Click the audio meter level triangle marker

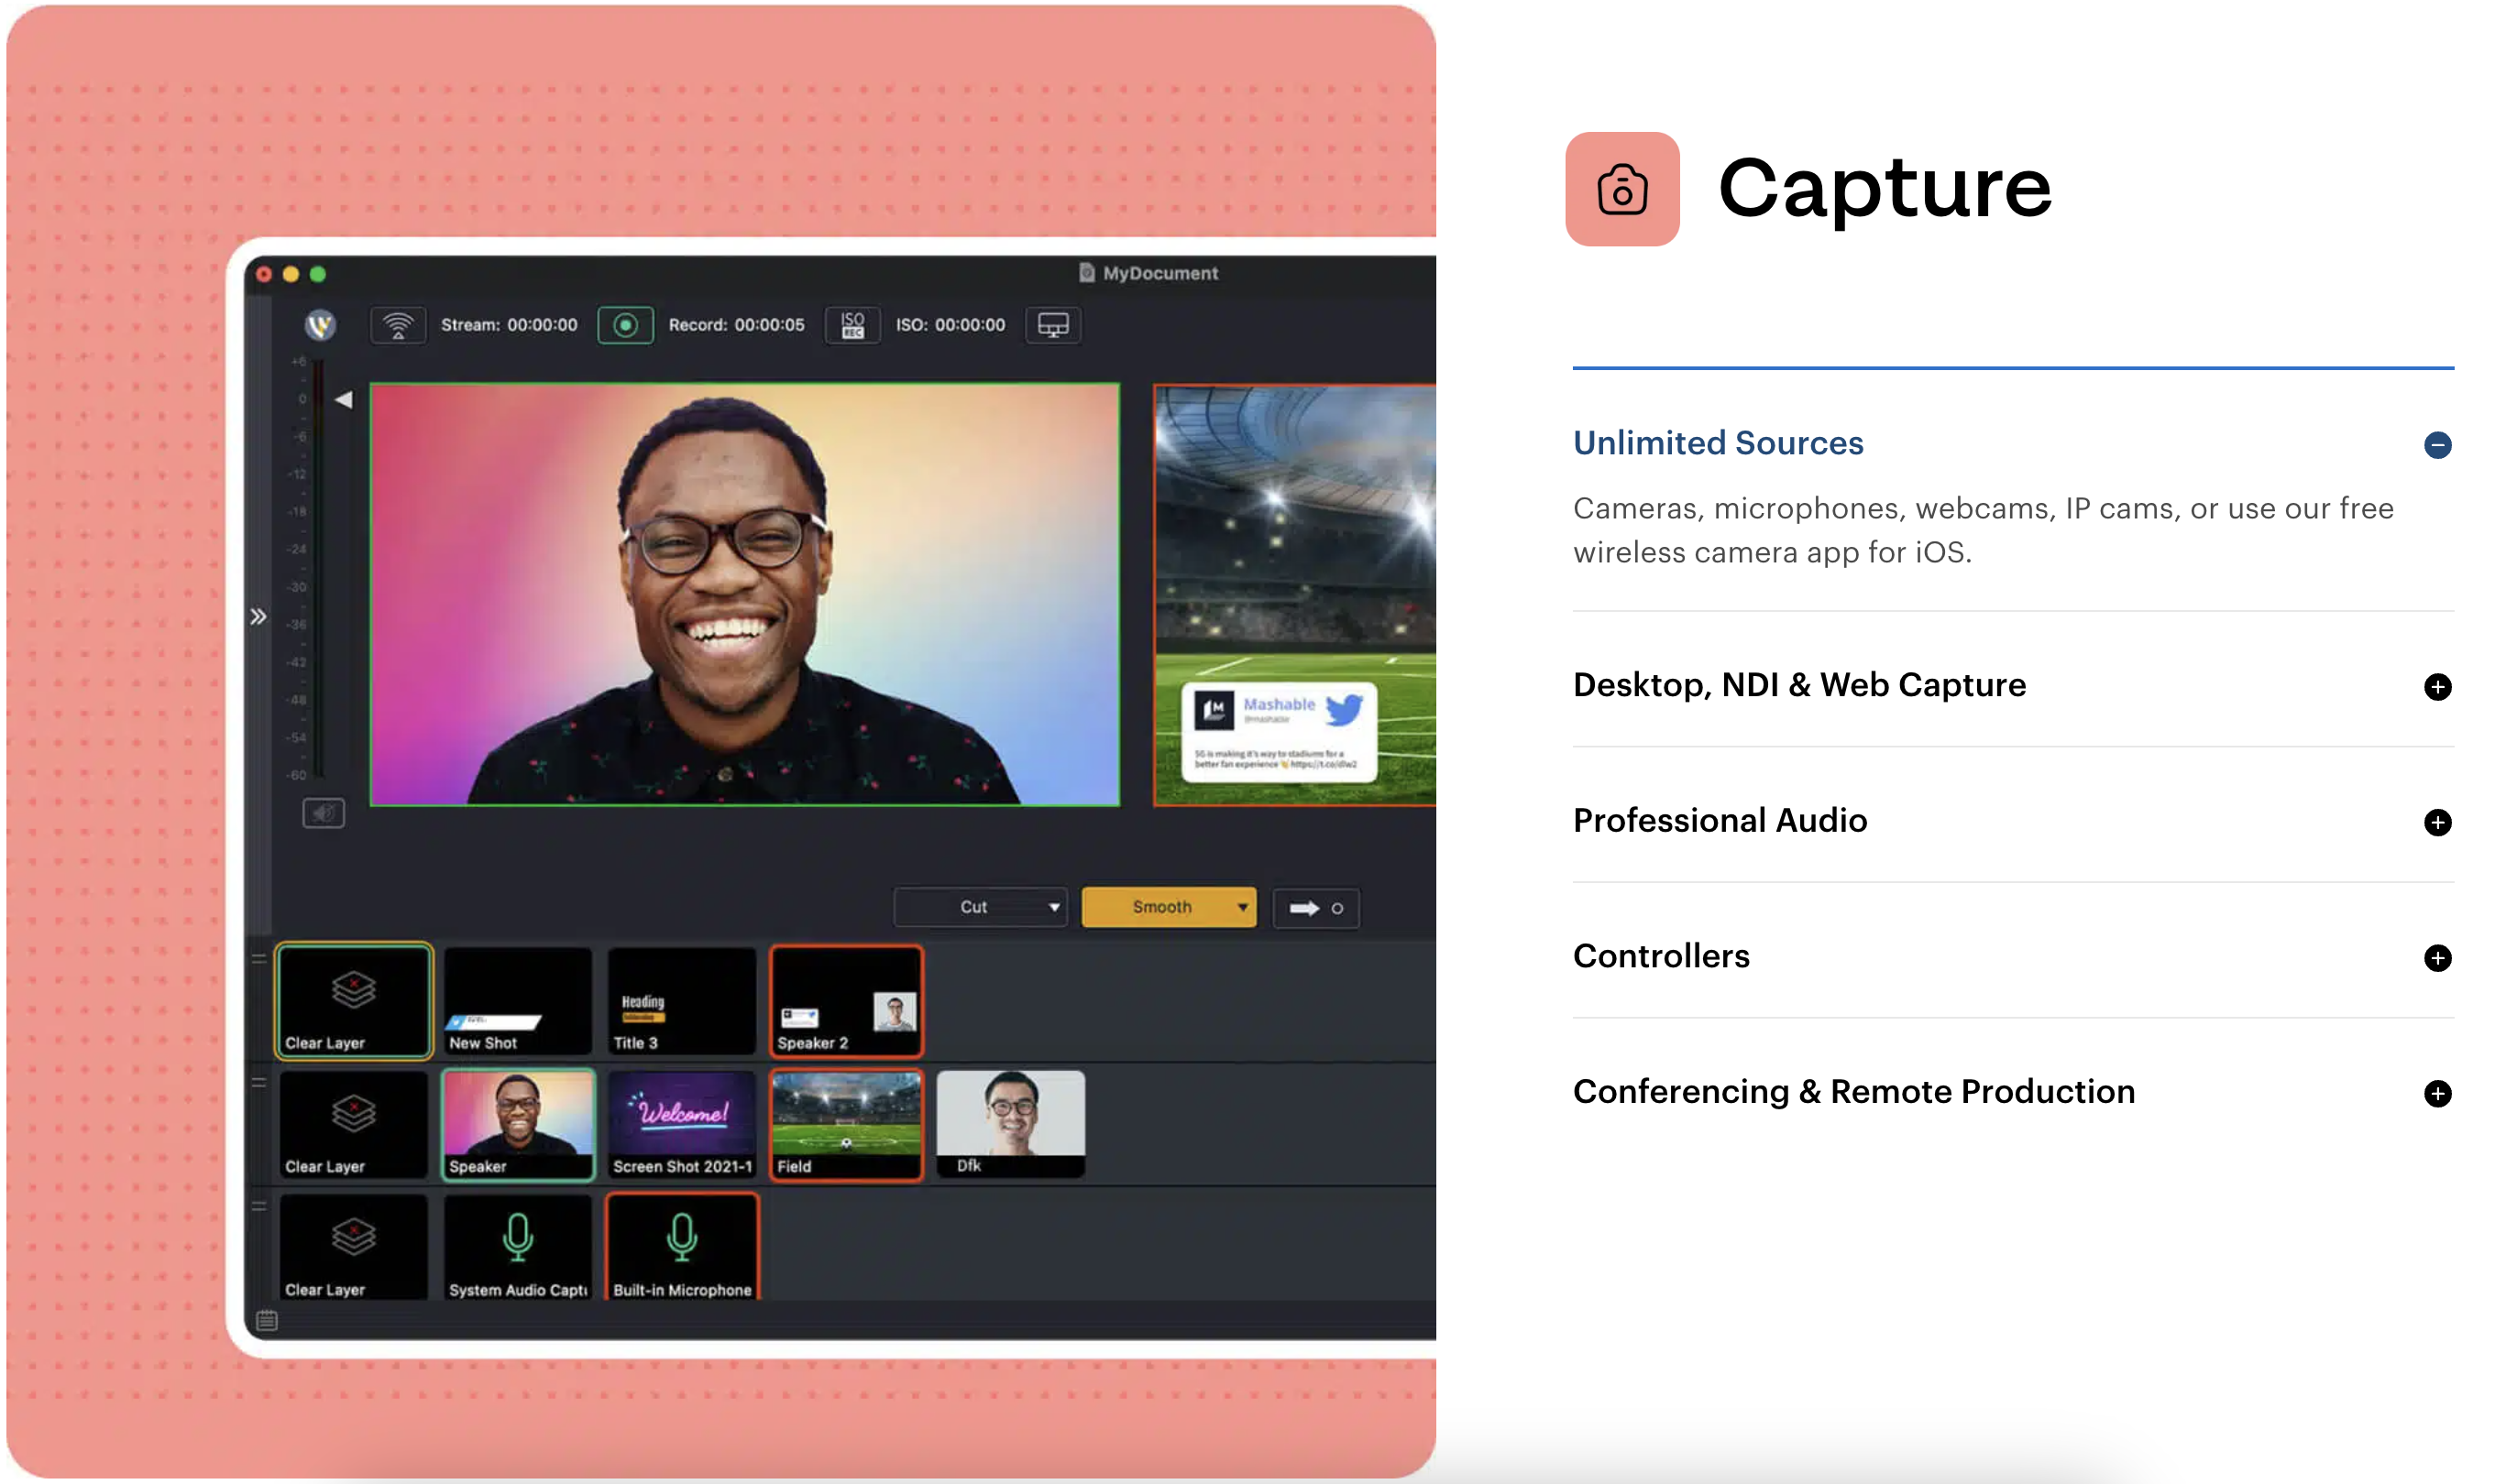343,400
